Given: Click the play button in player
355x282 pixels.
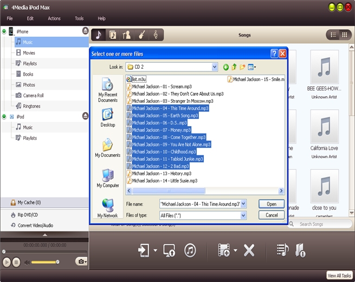Looking at the screenshot, I should 7,263.
